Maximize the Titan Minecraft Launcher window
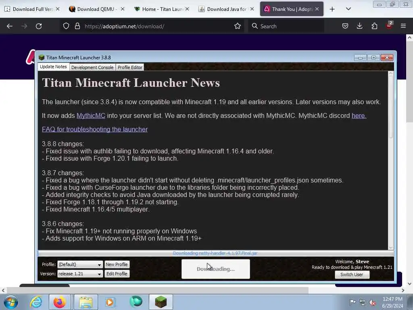The width and height of the screenshot is (413, 310). 373,57
